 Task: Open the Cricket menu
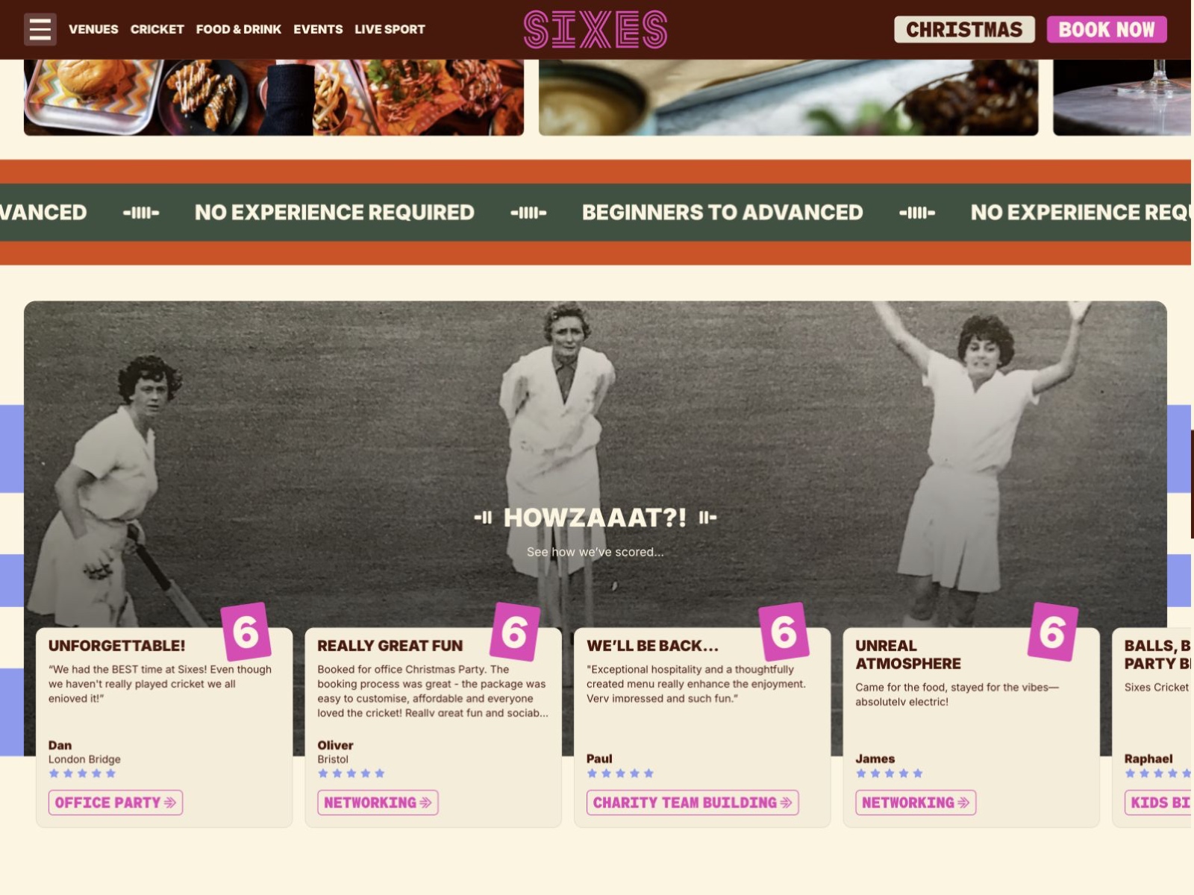click(x=157, y=29)
